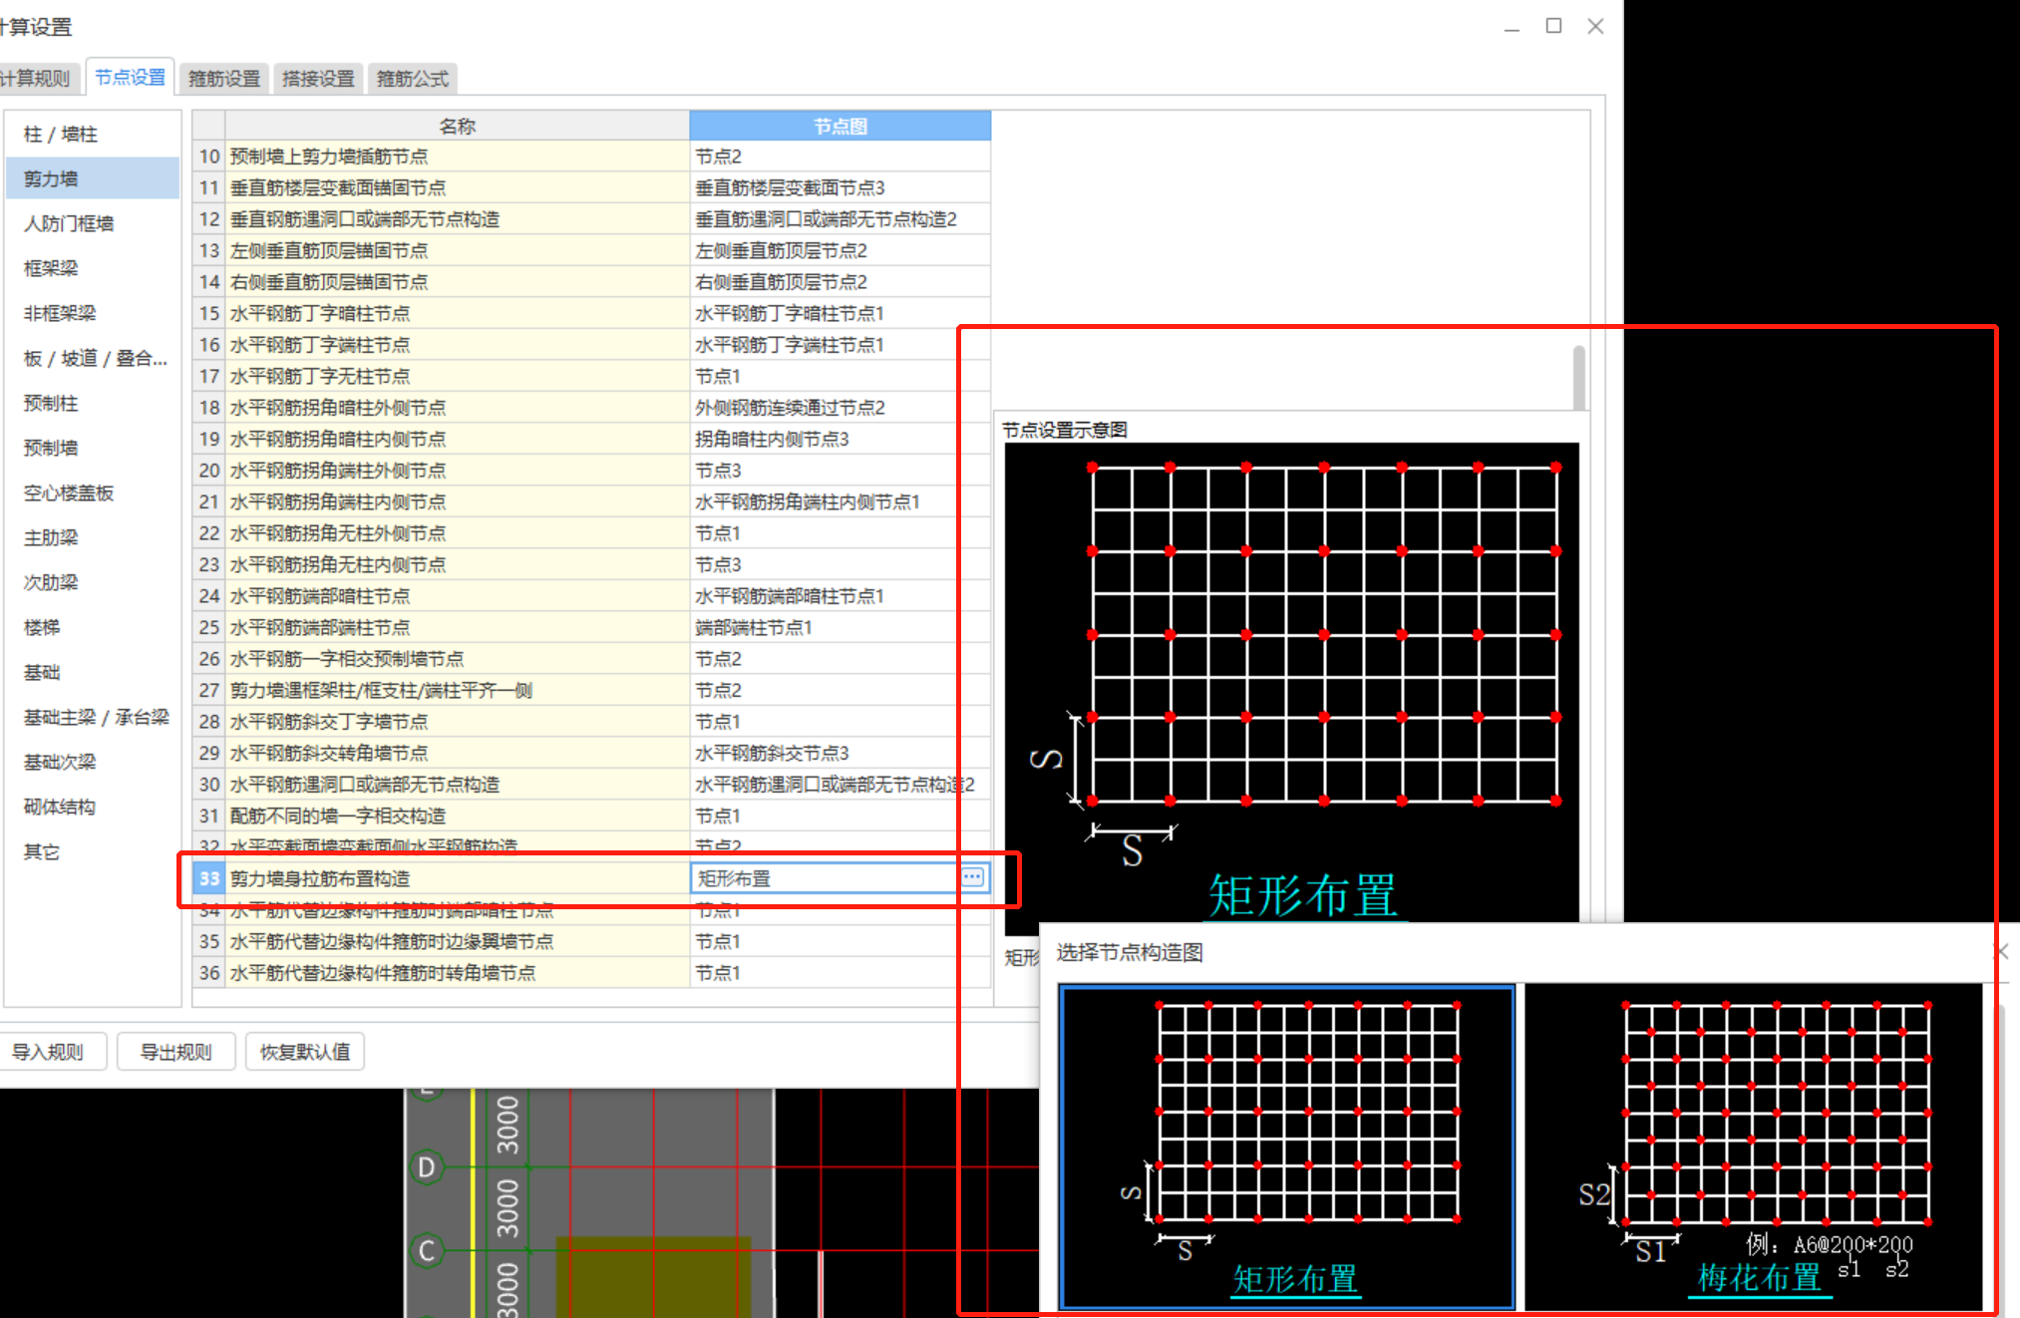Choose the 矩形布置 node thumbnail
Image resolution: width=2020 pixels, height=1318 pixels.
click(1287, 1147)
